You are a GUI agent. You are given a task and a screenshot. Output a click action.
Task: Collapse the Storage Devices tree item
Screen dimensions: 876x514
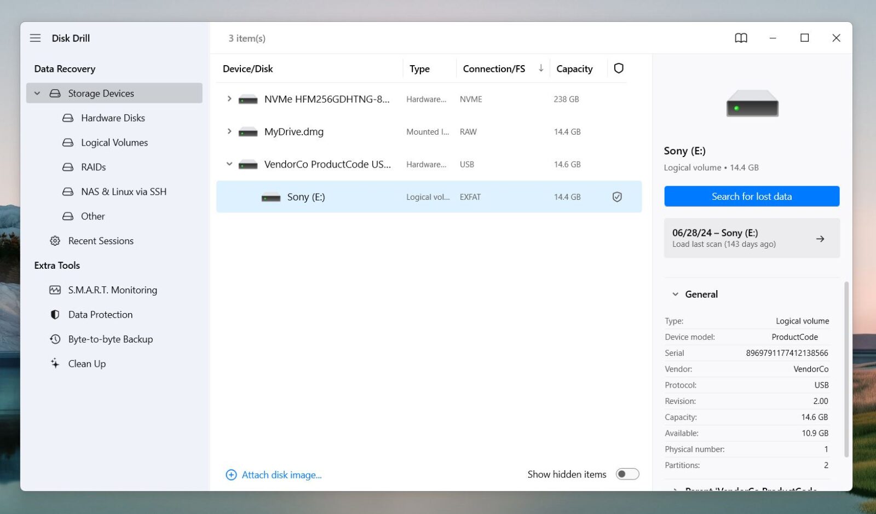(37, 93)
